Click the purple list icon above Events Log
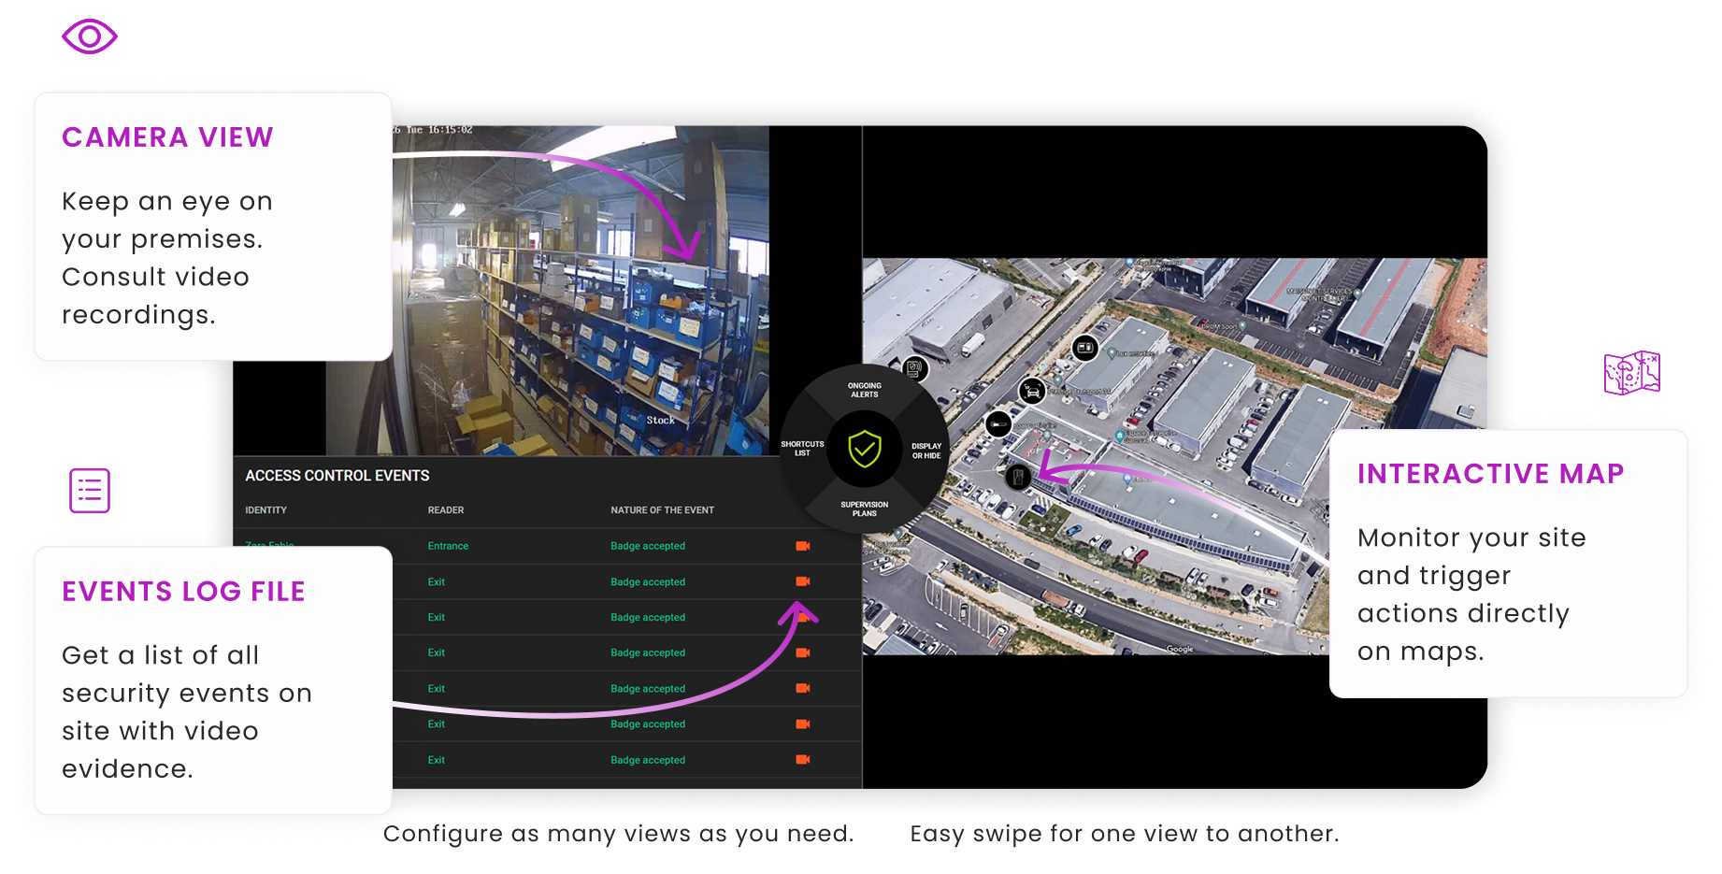Image resolution: width=1722 pixels, height=874 pixels. pyautogui.click(x=90, y=491)
